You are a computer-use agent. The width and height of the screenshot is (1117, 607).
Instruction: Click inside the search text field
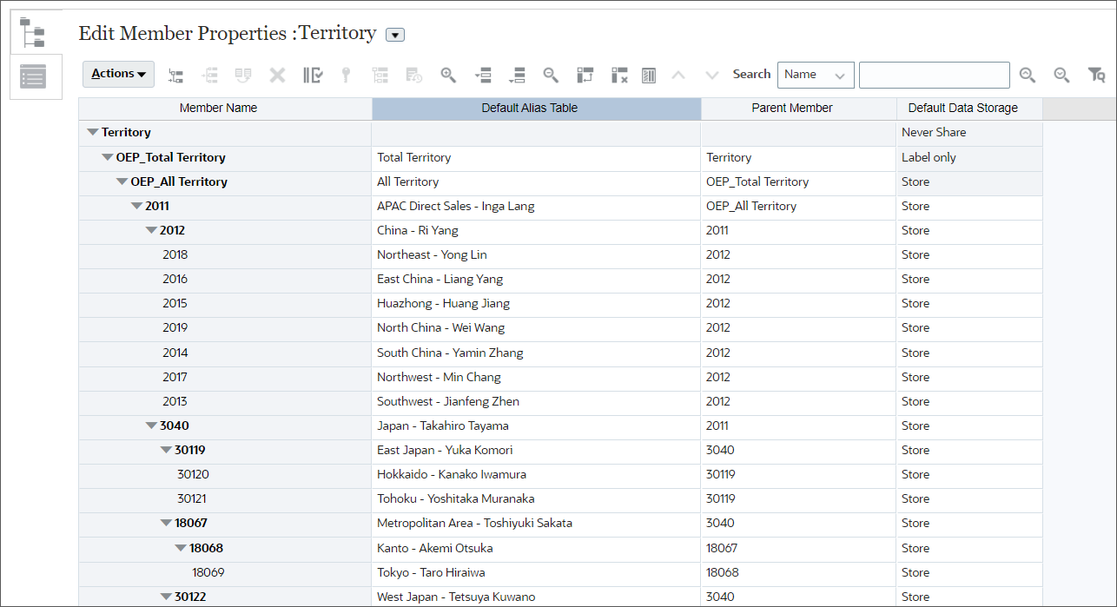click(934, 75)
